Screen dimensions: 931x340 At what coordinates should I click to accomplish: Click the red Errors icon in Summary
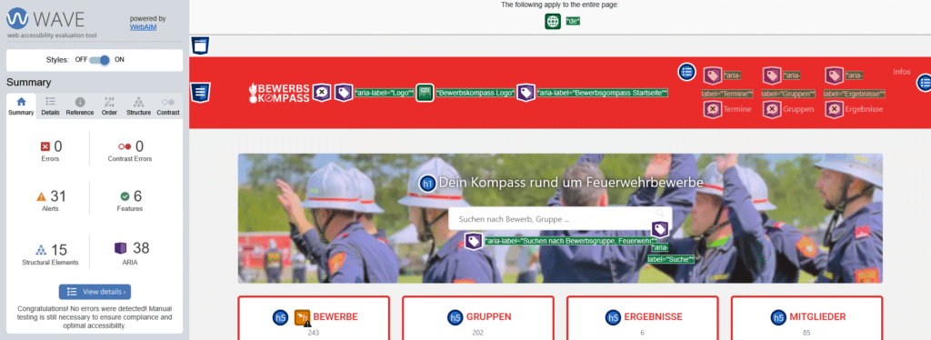(45, 146)
